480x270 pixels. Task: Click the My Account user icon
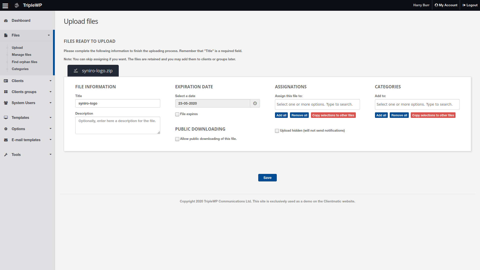436,5
